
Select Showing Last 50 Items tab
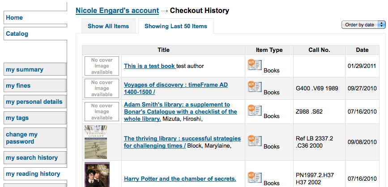coord(176,26)
